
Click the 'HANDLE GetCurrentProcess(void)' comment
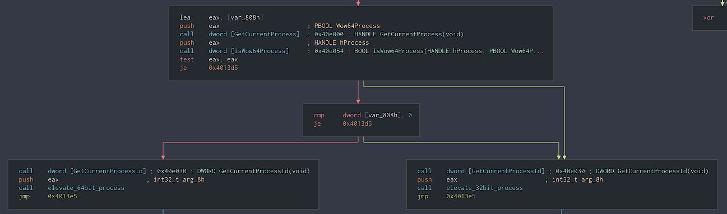[409, 34]
